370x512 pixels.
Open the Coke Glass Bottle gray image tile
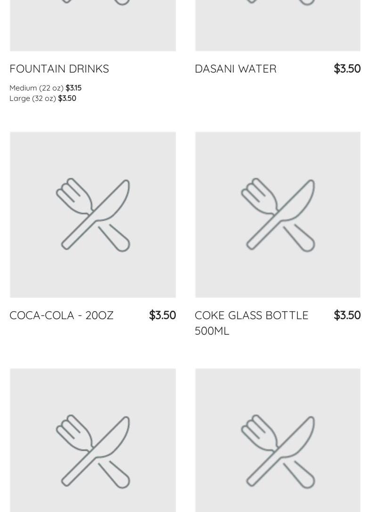click(x=278, y=215)
